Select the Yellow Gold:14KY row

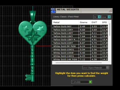pos(80,33)
